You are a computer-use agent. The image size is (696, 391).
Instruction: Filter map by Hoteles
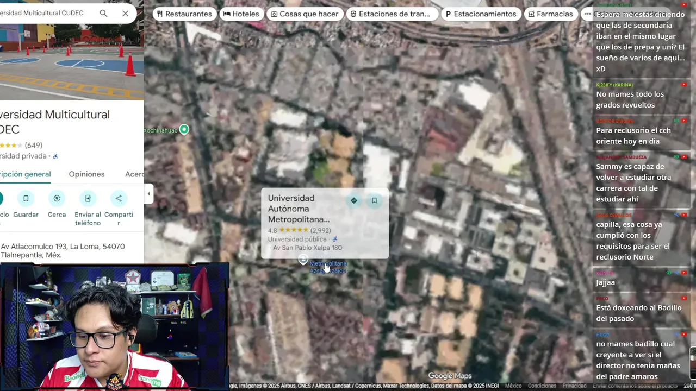tap(241, 14)
